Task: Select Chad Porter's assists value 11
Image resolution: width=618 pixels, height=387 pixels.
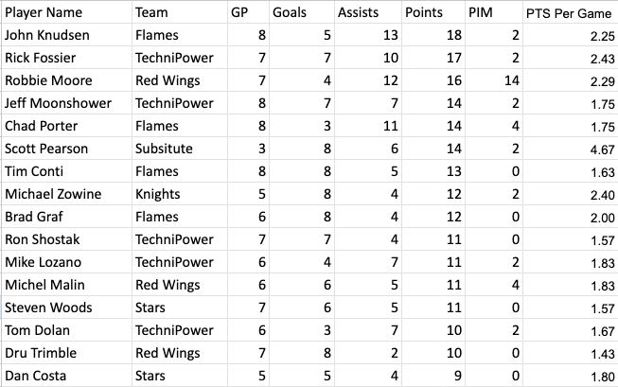Action: [x=368, y=126]
